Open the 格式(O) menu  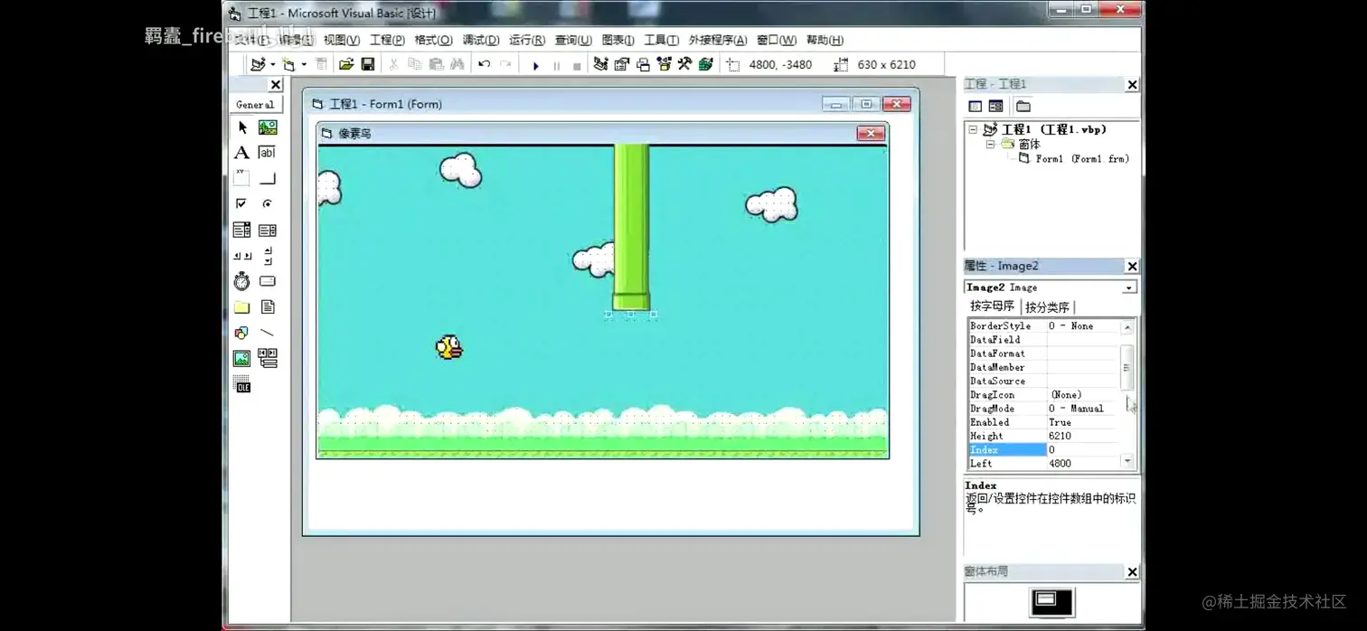point(433,40)
